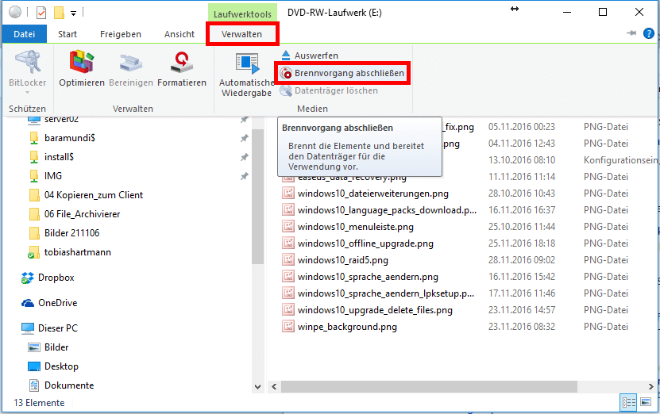Open the BitLocker dropdown arrow
This screenshot has width=660, height=414.
(27, 92)
